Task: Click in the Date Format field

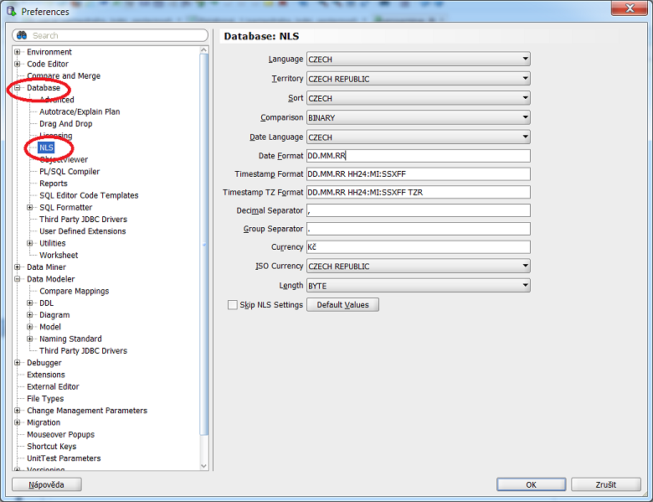Action: (x=418, y=156)
